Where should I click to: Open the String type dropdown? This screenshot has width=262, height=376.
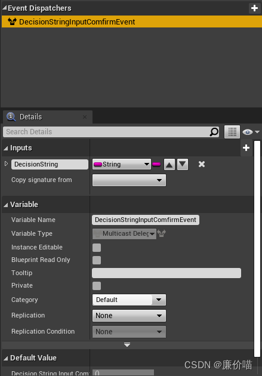click(122, 164)
